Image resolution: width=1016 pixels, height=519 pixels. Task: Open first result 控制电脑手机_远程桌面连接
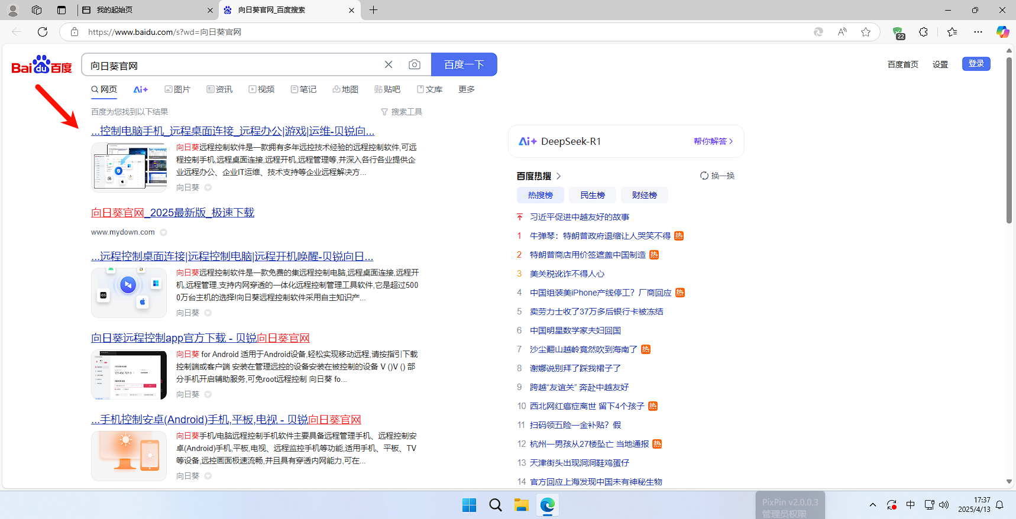pyautogui.click(x=232, y=131)
